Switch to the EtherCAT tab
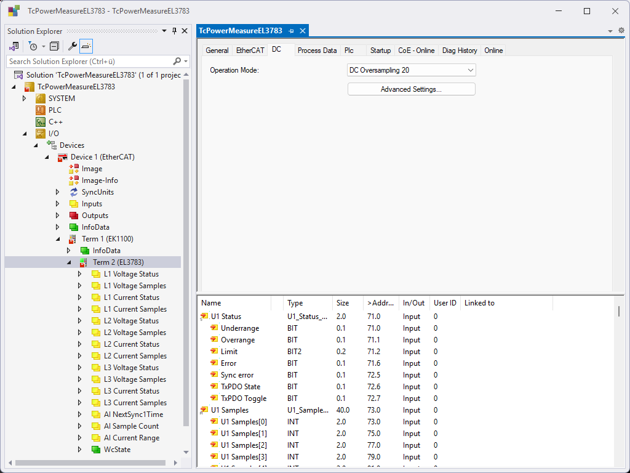The image size is (630, 473). point(250,51)
